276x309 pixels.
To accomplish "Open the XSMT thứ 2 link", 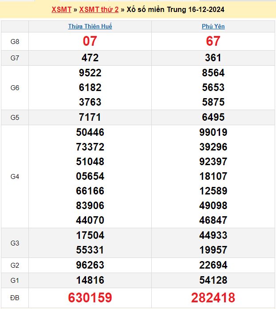I will [x=99, y=10].
